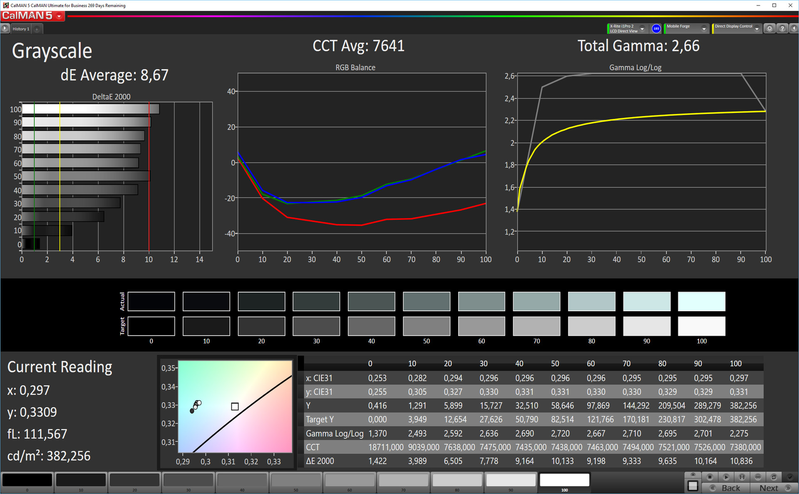799x494 pixels.
Task: Toggle the pattern window square button
Action: pos(693,485)
